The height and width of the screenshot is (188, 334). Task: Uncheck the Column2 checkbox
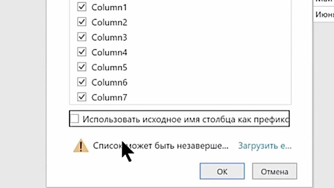(82, 22)
